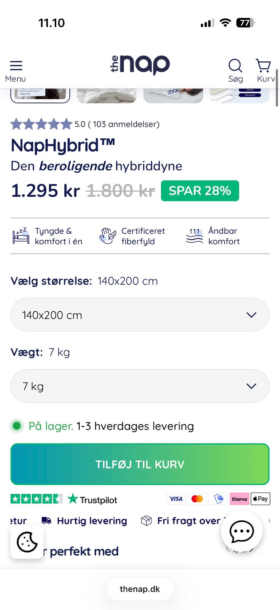Viewport: 280px width, 610px height.
Task: Tap the bed icon for Tyngde & komfort
Action: click(x=21, y=236)
